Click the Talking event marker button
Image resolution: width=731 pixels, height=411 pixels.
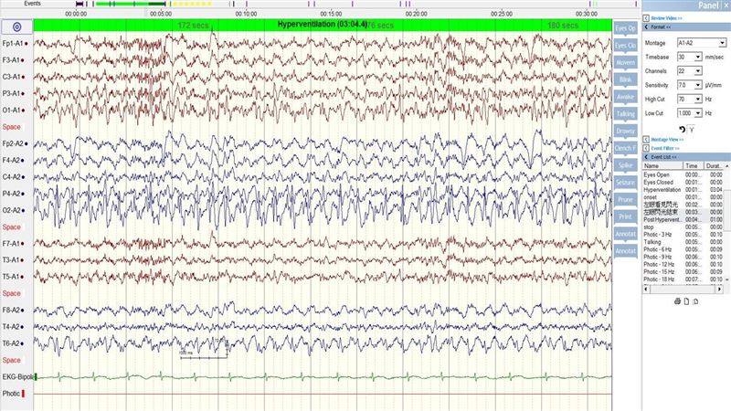click(625, 114)
